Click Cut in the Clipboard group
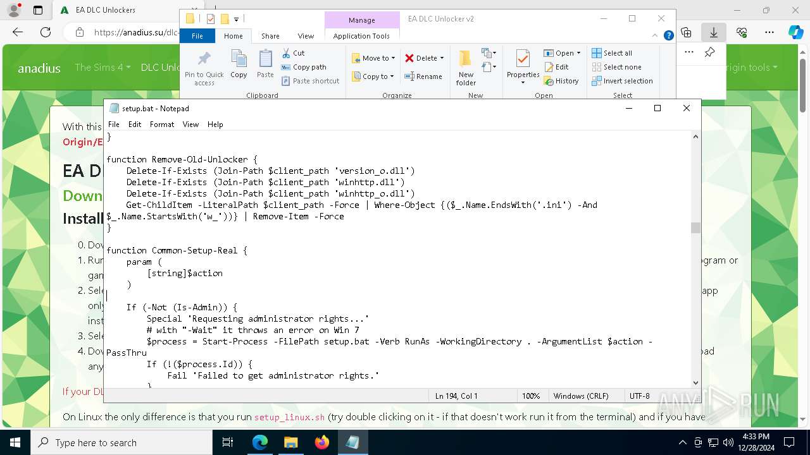Image resolution: width=810 pixels, height=455 pixels. coord(293,53)
